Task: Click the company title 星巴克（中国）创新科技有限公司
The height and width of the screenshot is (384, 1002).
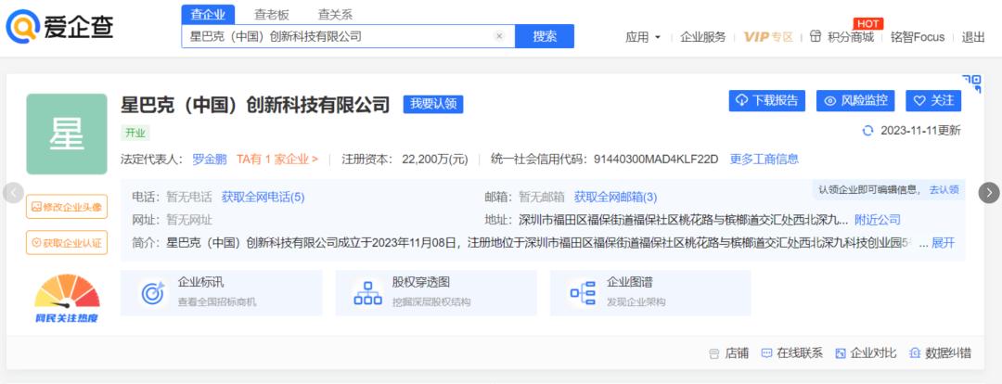Action: (x=255, y=104)
